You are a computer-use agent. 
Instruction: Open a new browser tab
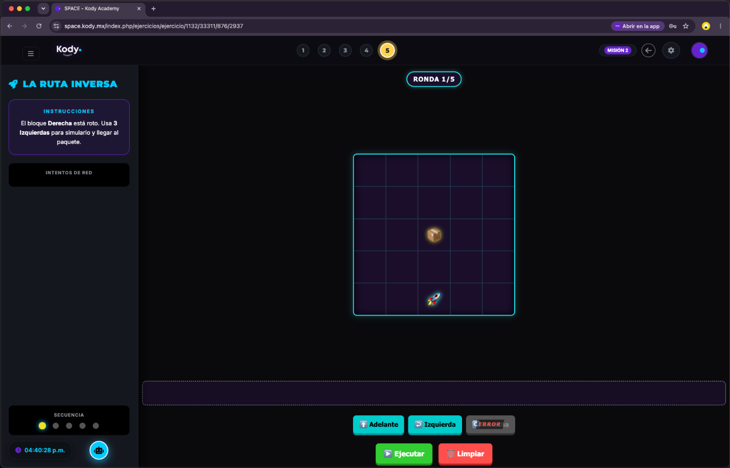pos(153,9)
